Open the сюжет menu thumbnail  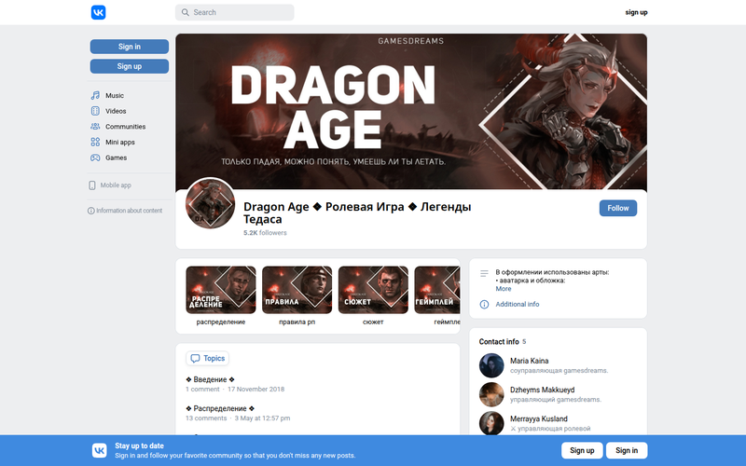click(373, 290)
